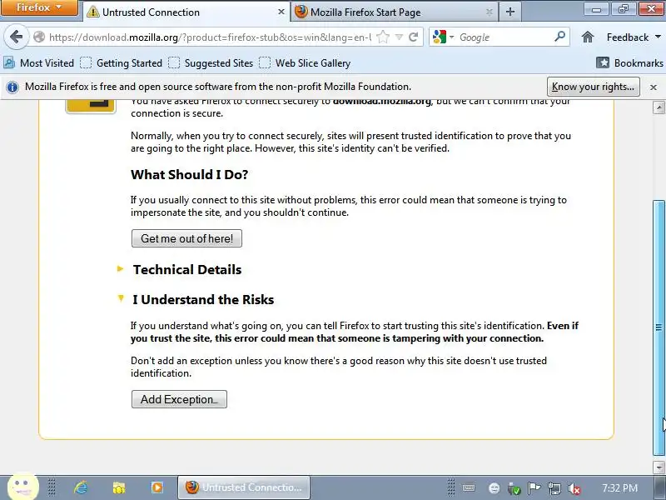Click the keyboard icon in system tray
This screenshot has height=500, width=666.
469,487
